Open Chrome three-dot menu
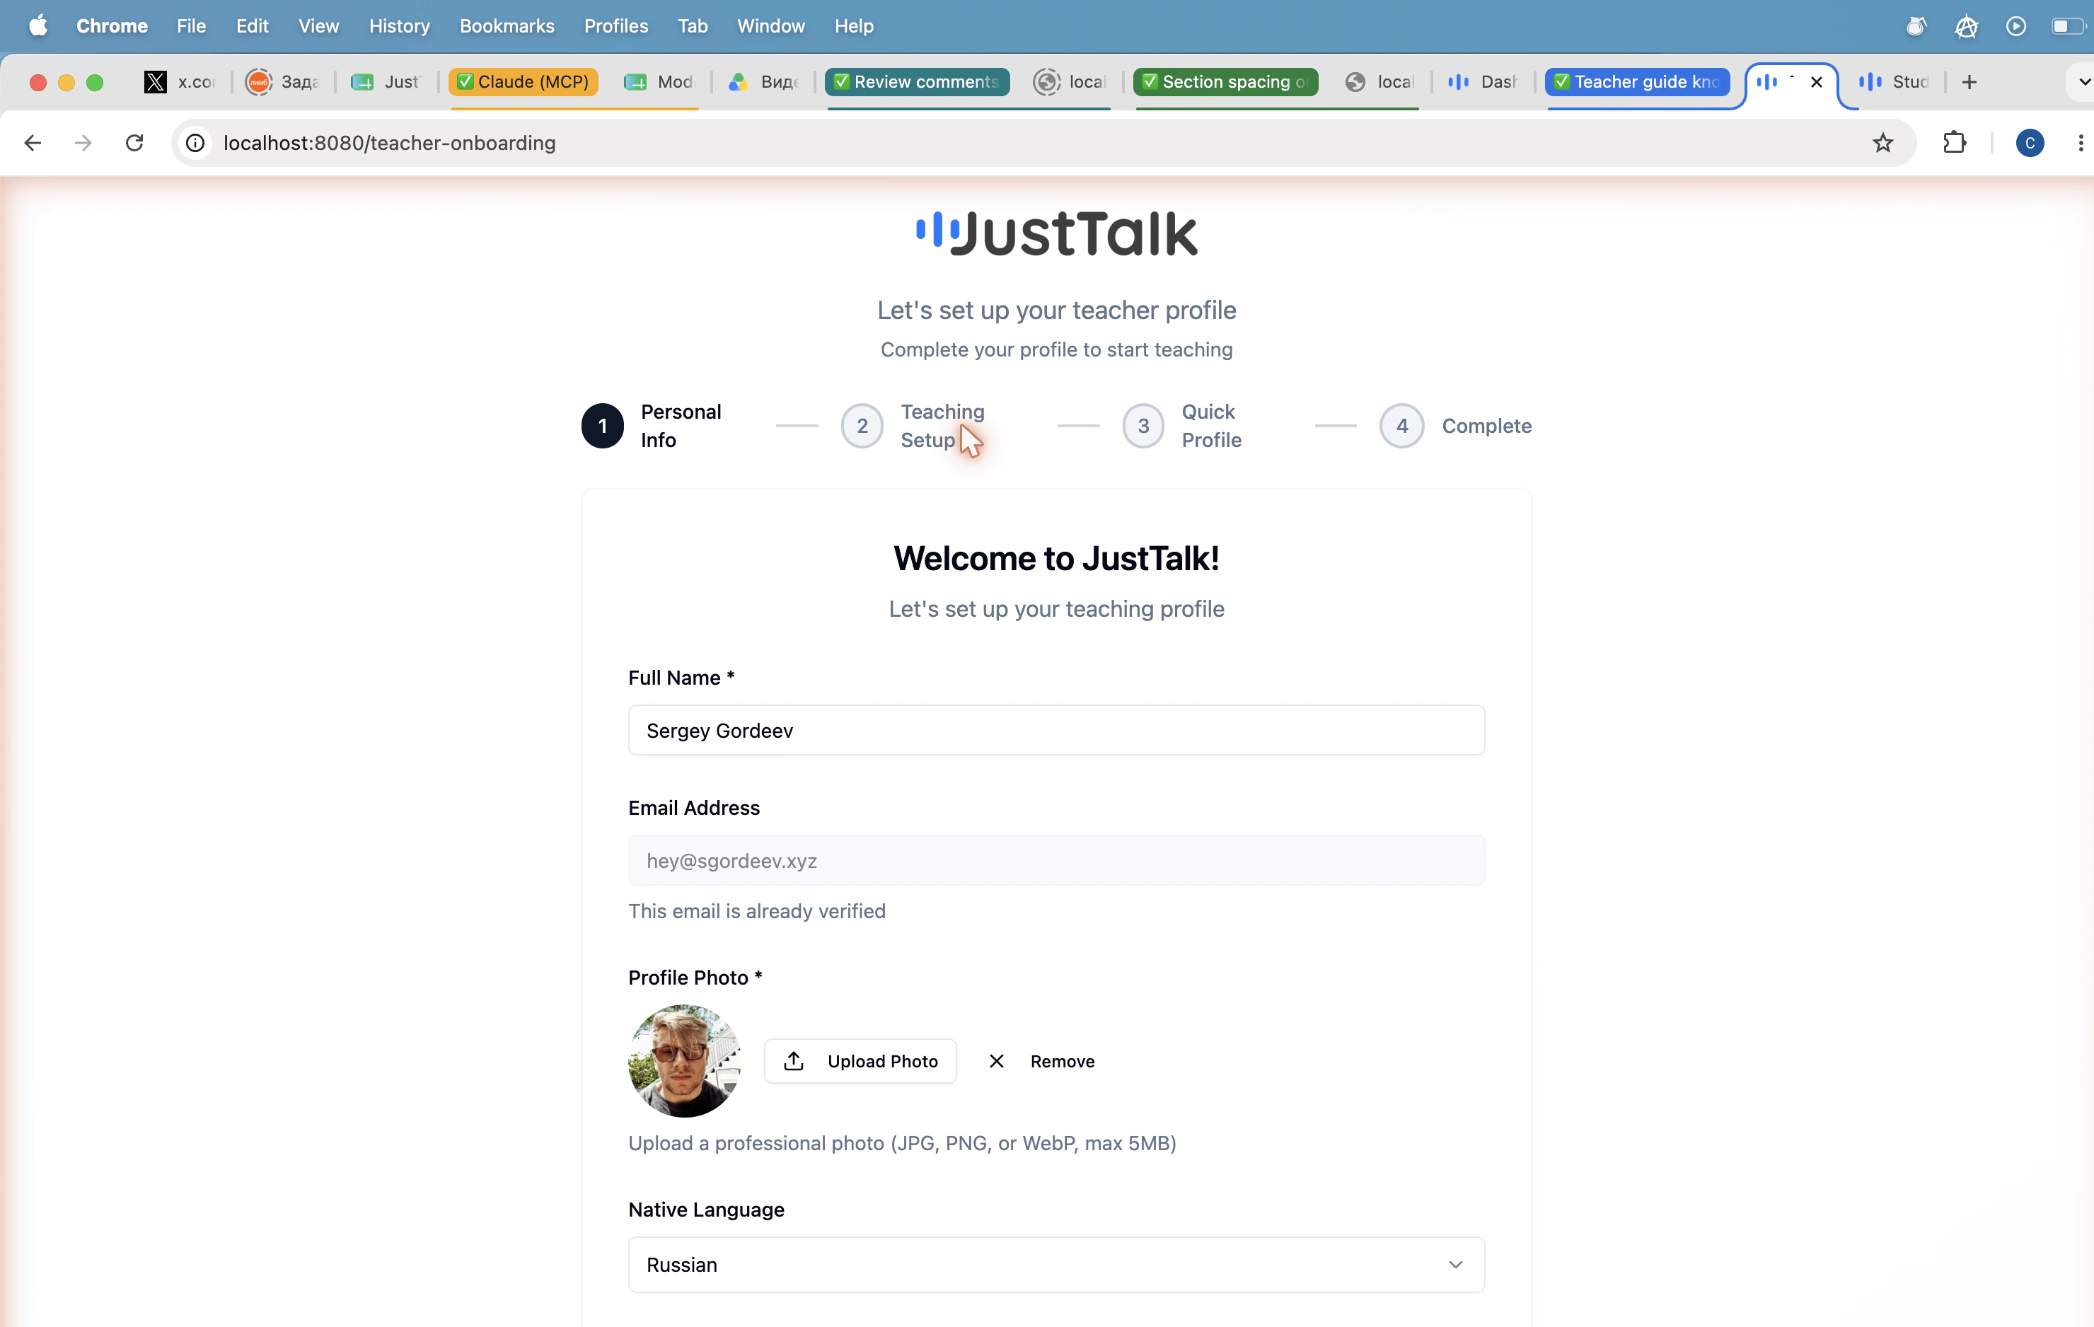Viewport: 2094px width, 1327px height. (2080, 143)
